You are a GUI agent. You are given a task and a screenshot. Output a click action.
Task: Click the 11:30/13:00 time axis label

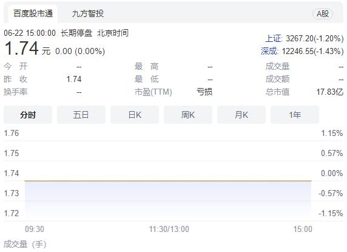169,229
